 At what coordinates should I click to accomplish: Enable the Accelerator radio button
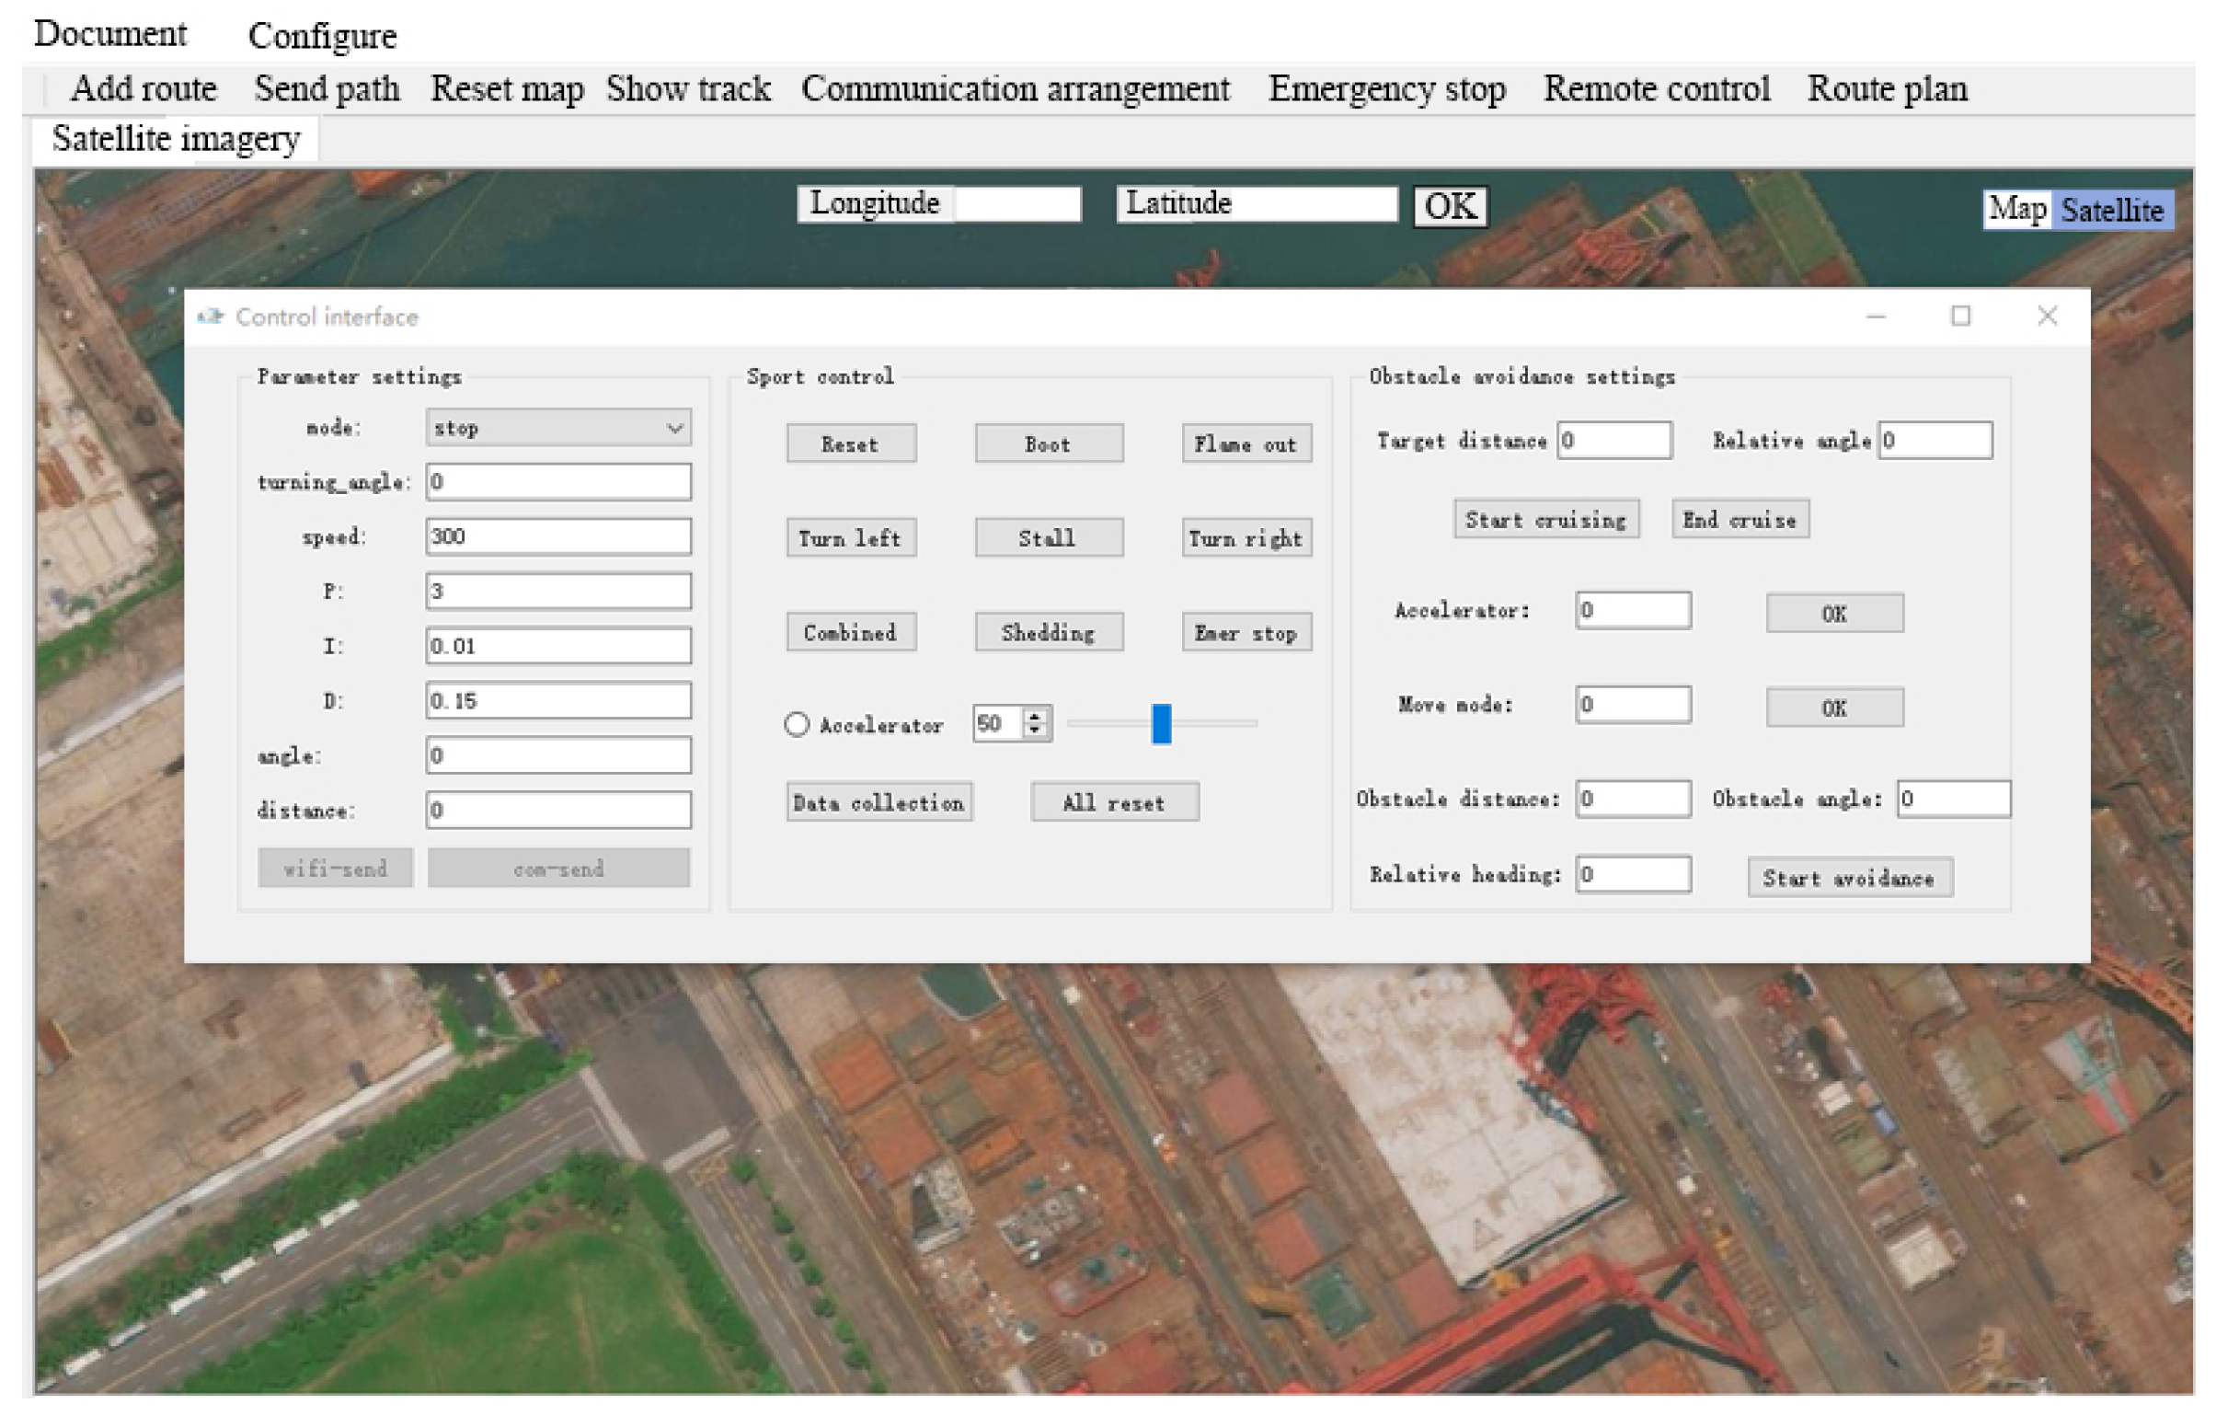pyautogui.click(x=796, y=725)
